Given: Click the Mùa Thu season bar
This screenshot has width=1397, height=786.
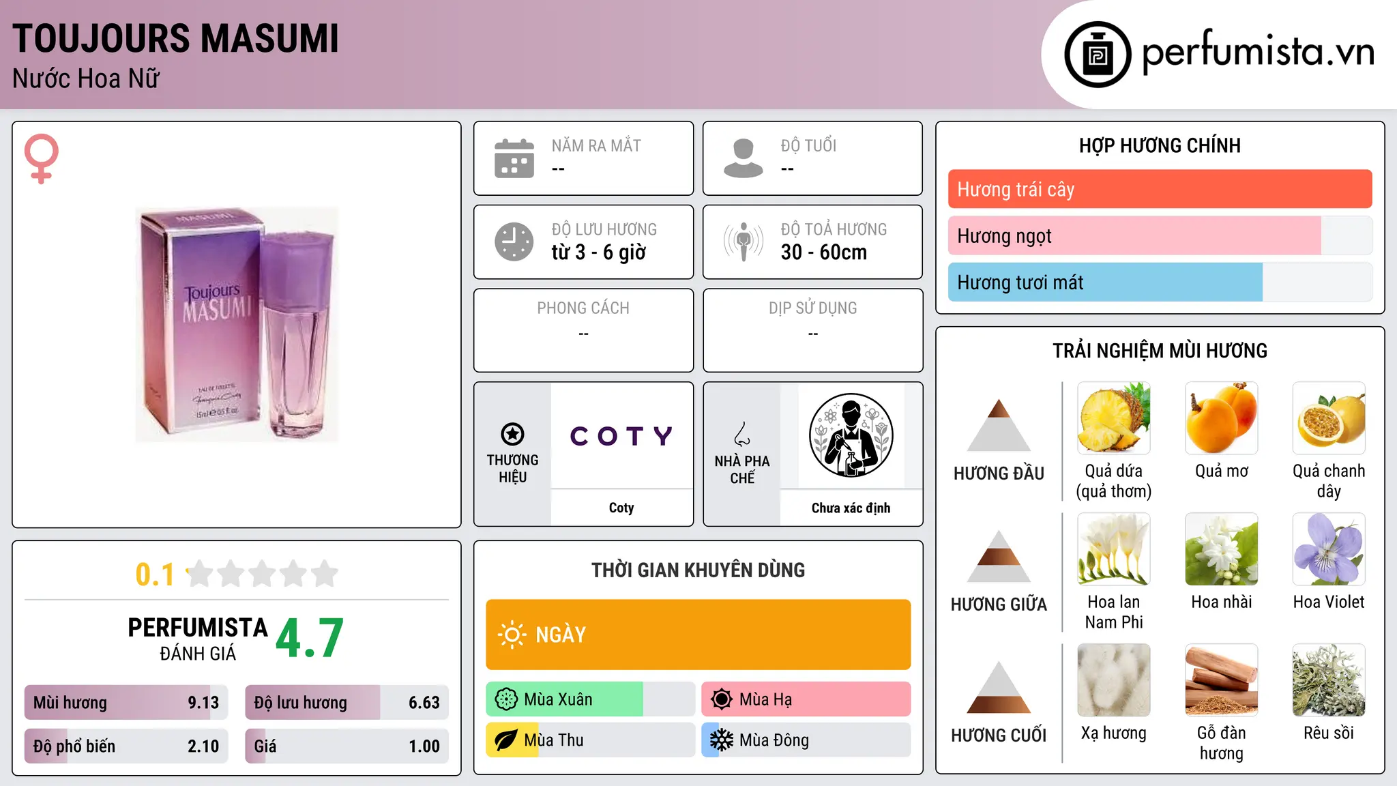Looking at the screenshot, I should (591, 740).
